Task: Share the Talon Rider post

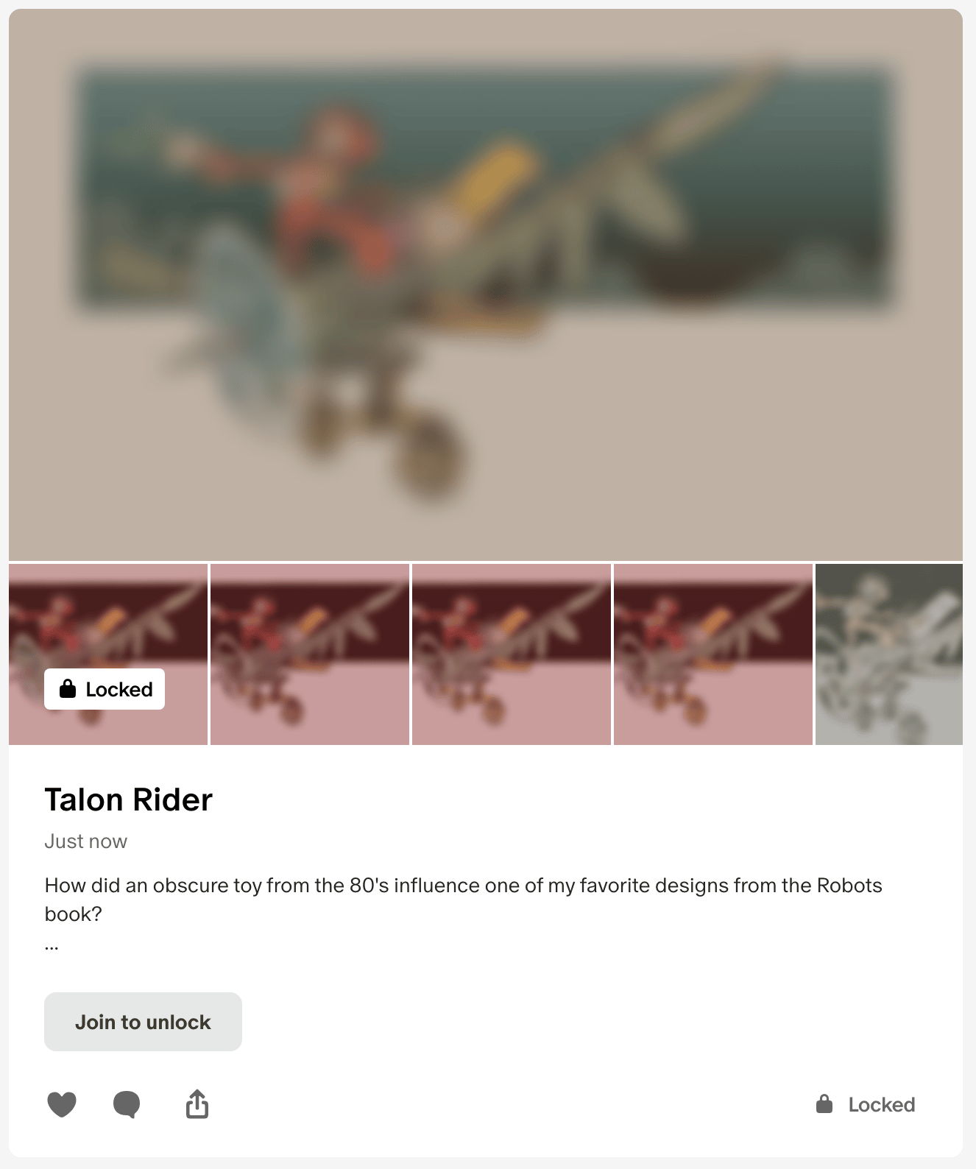Action: pos(197,1104)
